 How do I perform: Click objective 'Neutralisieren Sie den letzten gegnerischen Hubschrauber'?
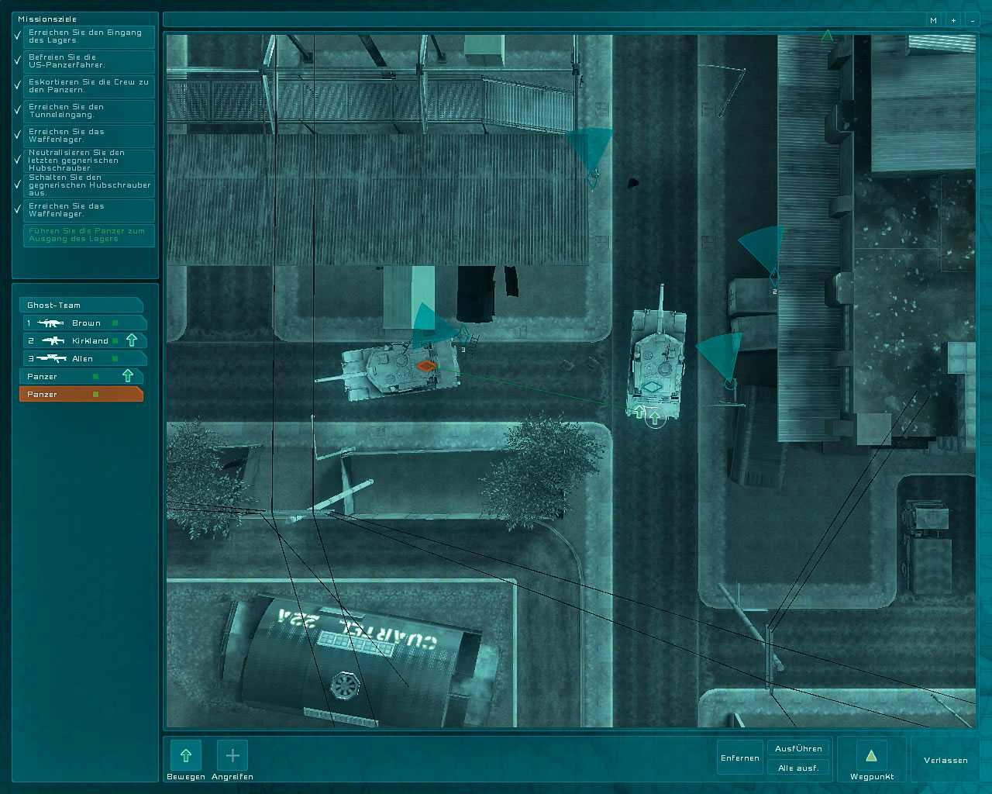click(x=89, y=161)
